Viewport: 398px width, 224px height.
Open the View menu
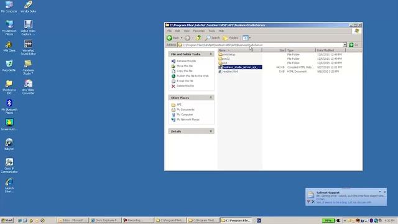[x=187, y=30]
